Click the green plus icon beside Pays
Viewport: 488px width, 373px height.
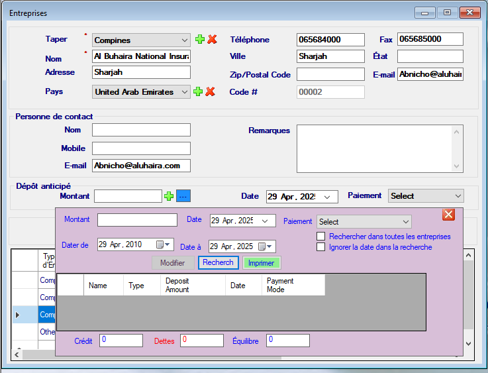tap(199, 91)
